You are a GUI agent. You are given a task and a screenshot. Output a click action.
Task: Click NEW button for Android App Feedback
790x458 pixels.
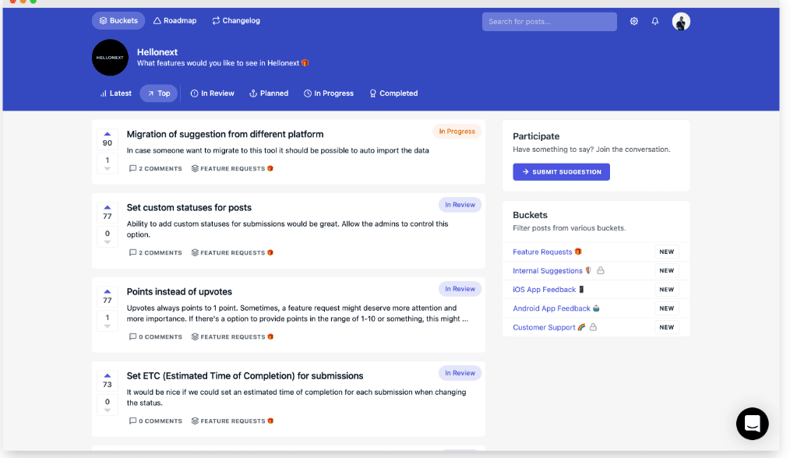click(667, 308)
